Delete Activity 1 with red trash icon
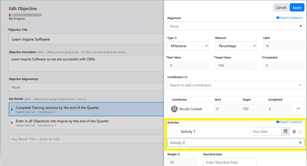The image size is (307, 166). (294, 132)
